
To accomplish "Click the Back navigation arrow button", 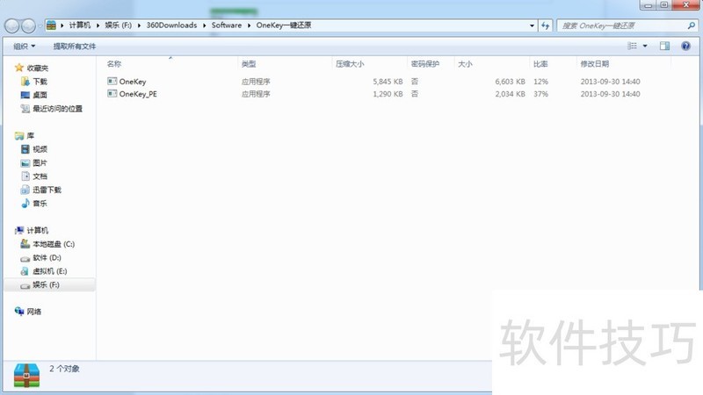I will (x=12, y=25).
